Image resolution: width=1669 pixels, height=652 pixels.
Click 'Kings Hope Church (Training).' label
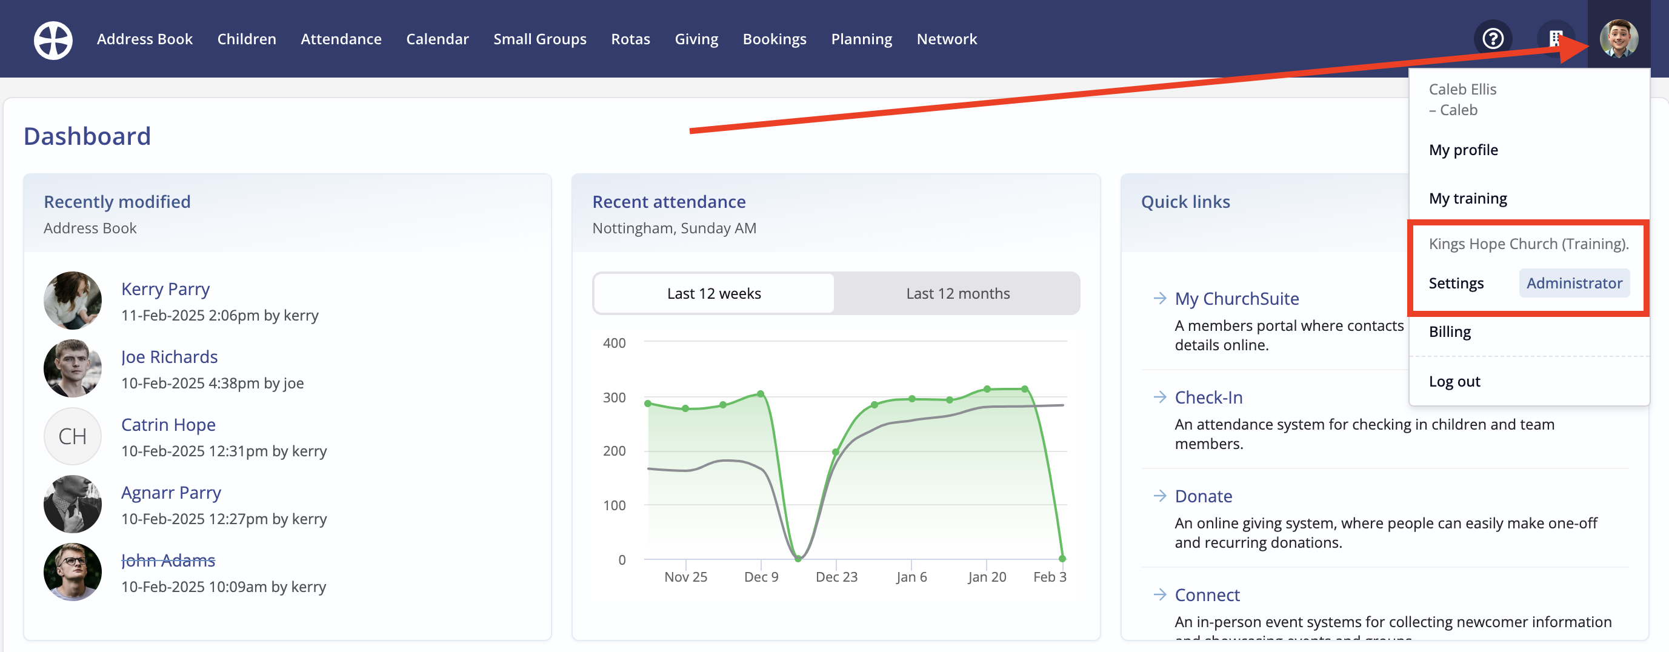pyautogui.click(x=1528, y=244)
